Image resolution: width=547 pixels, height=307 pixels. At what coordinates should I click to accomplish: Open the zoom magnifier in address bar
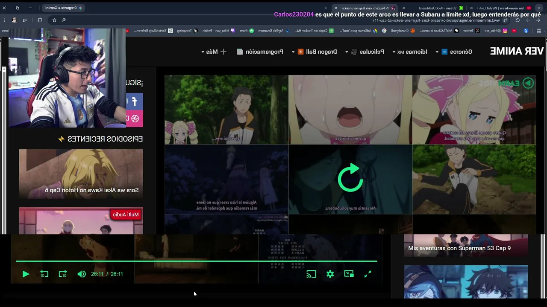coord(64,20)
